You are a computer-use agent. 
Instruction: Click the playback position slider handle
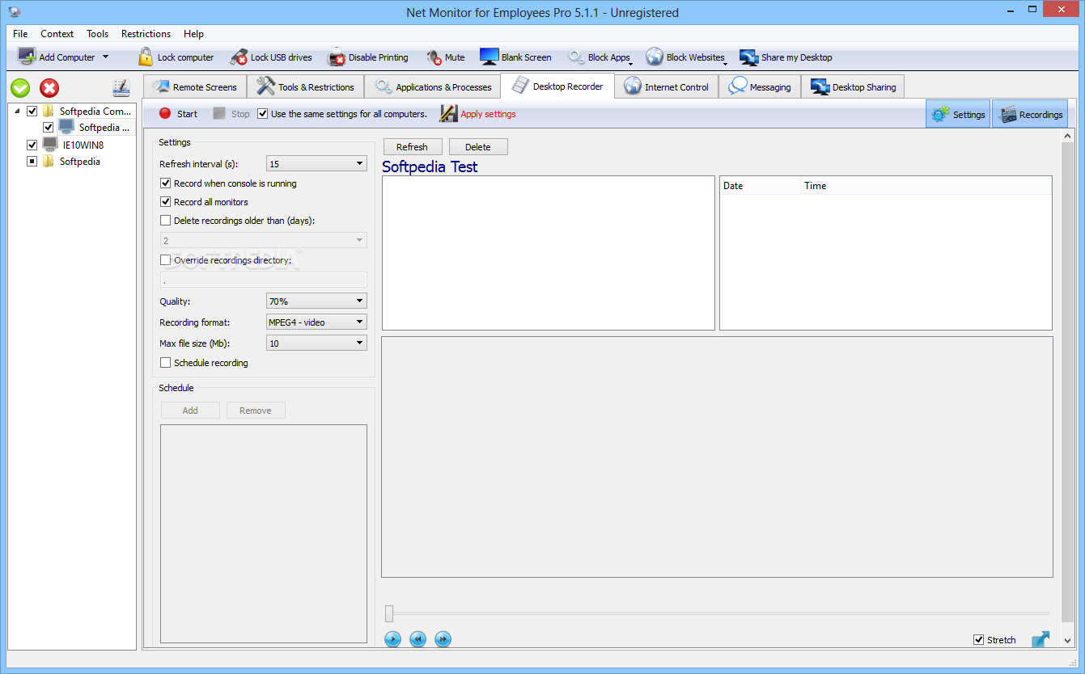point(389,613)
